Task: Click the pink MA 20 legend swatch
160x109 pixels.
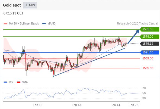Action: (5, 24)
